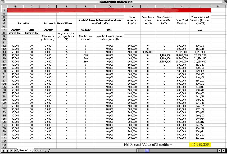Click horizontal scrollbar right arrow

click(220, 151)
